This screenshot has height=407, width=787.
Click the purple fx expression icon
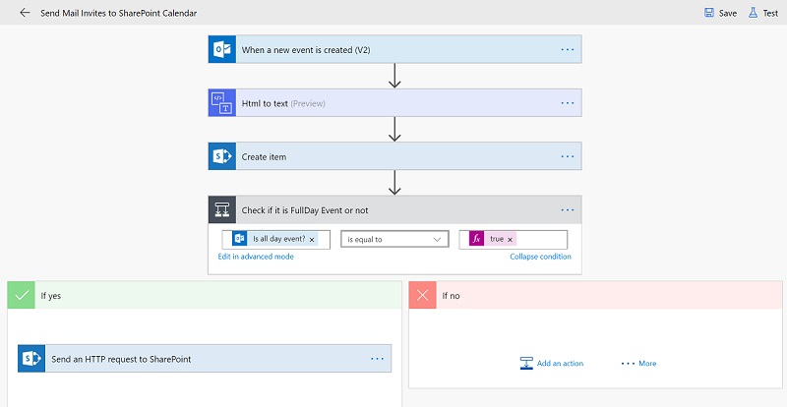pyautogui.click(x=476, y=239)
